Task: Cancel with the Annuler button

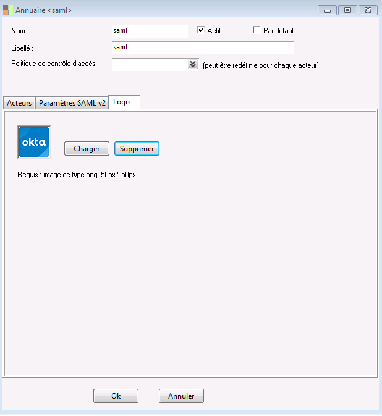Action: pyautogui.click(x=181, y=396)
